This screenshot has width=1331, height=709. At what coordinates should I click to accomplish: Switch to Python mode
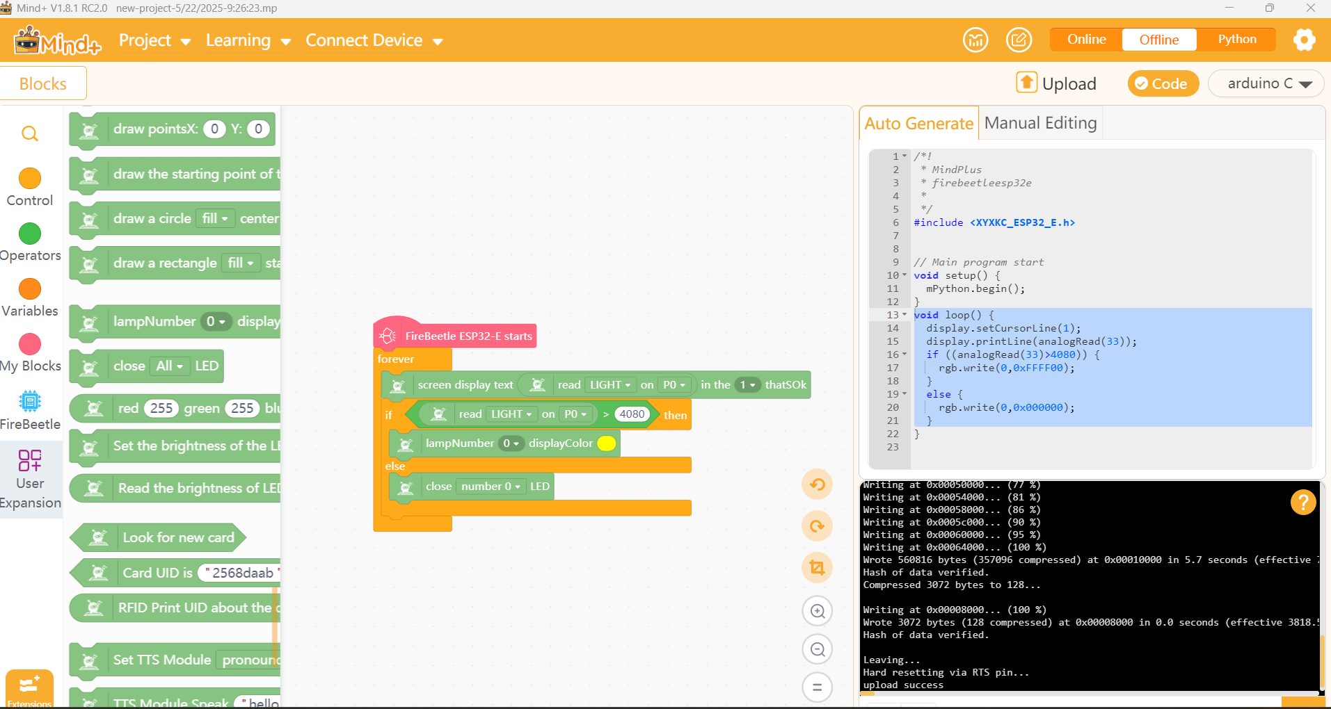click(x=1237, y=40)
